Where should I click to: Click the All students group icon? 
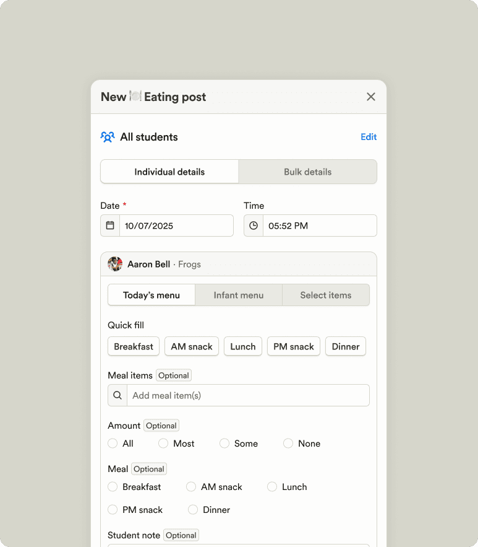click(108, 137)
